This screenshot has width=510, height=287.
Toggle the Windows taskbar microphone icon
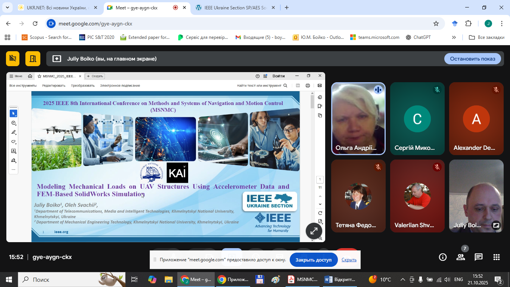click(421, 280)
